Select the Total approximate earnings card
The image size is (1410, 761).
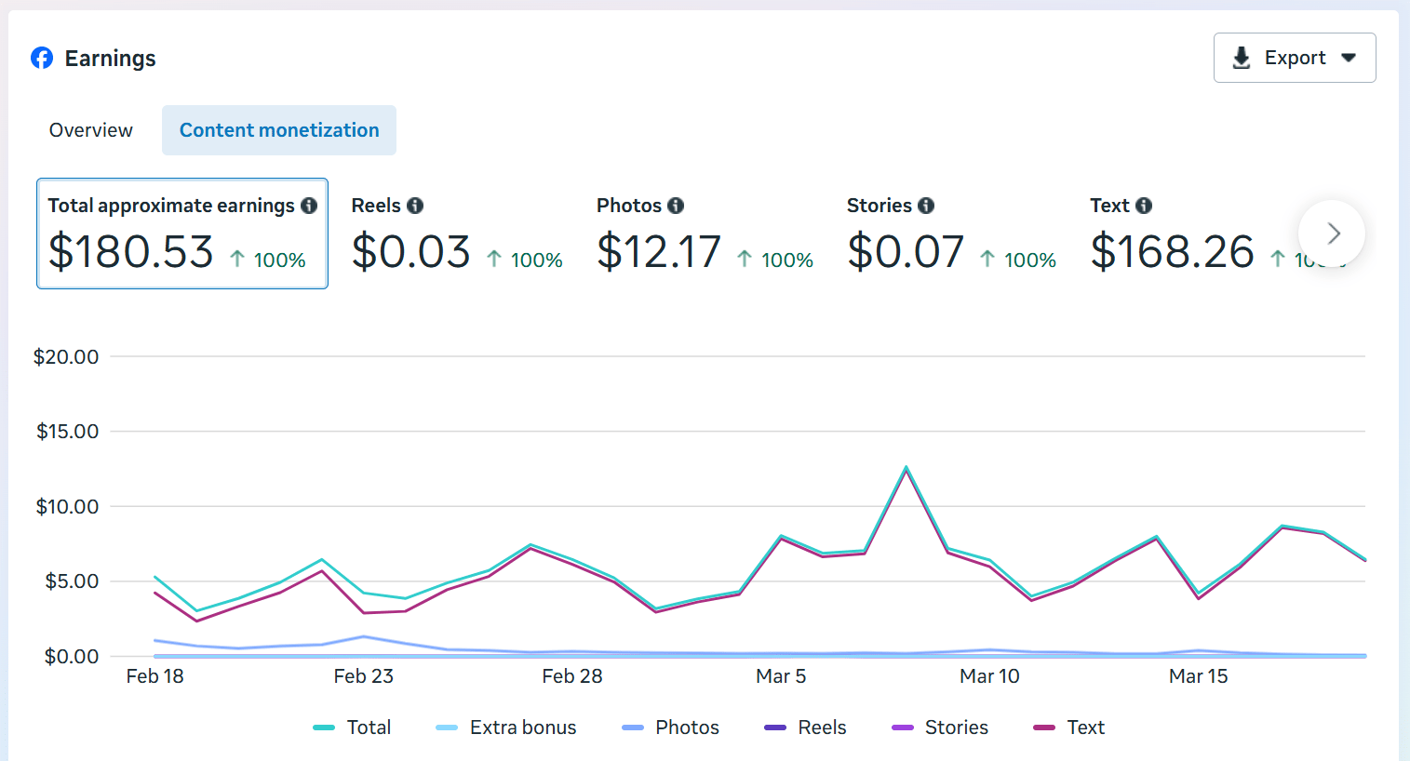pyautogui.click(x=182, y=234)
